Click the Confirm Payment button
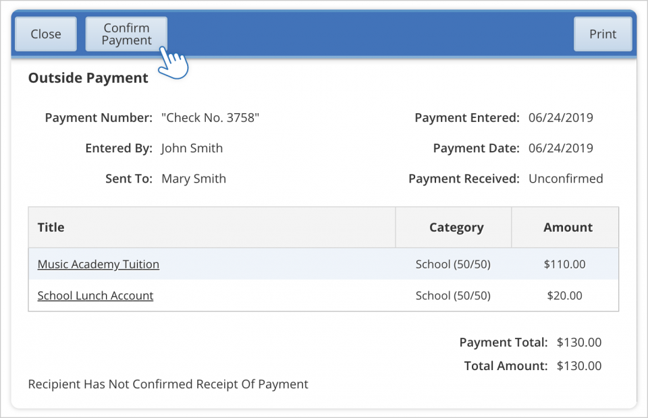Image resolution: width=648 pixels, height=418 pixels. point(126,34)
